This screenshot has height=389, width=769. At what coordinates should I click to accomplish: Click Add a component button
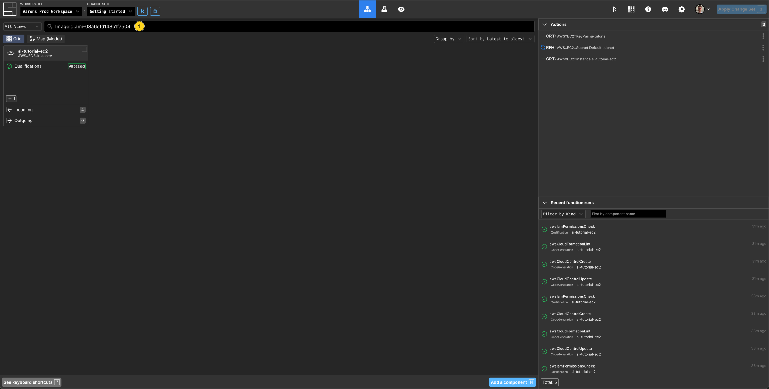point(512,382)
